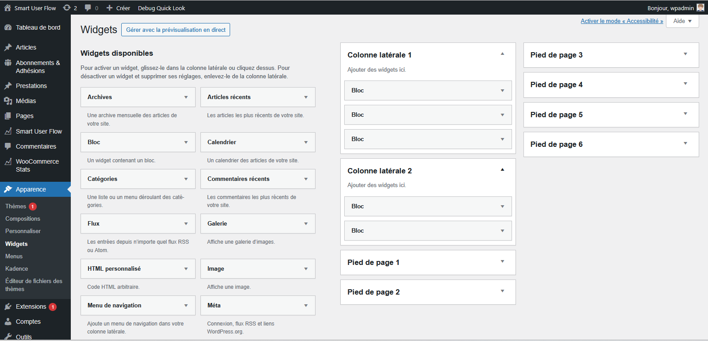Click Activer le mode Accessibilité link
Image resolution: width=708 pixels, height=341 pixels.
coord(622,21)
